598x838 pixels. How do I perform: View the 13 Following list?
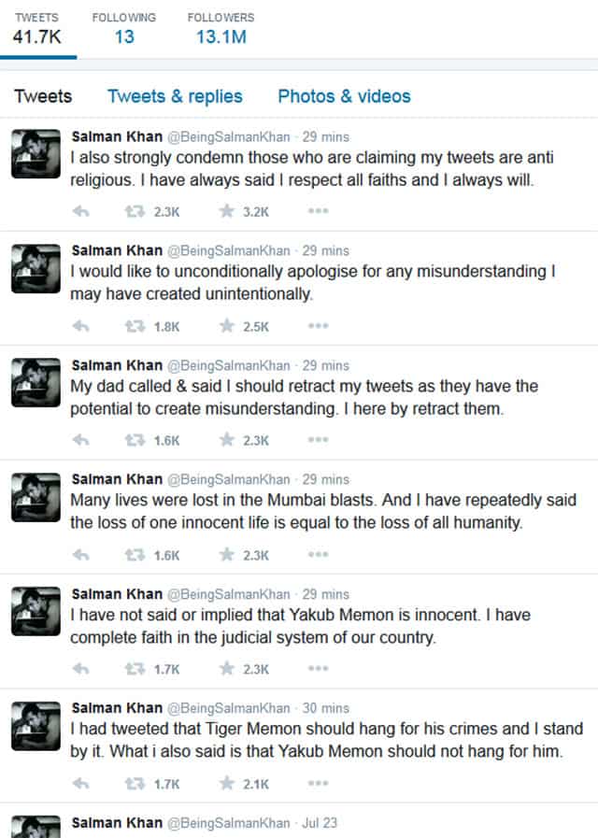[x=124, y=29]
